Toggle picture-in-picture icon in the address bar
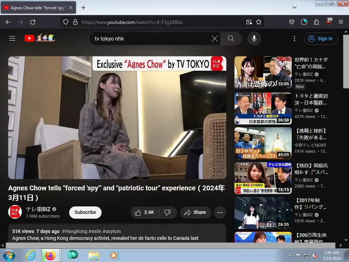The width and height of the screenshot is (349, 262). pyautogui.click(x=249, y=22)
